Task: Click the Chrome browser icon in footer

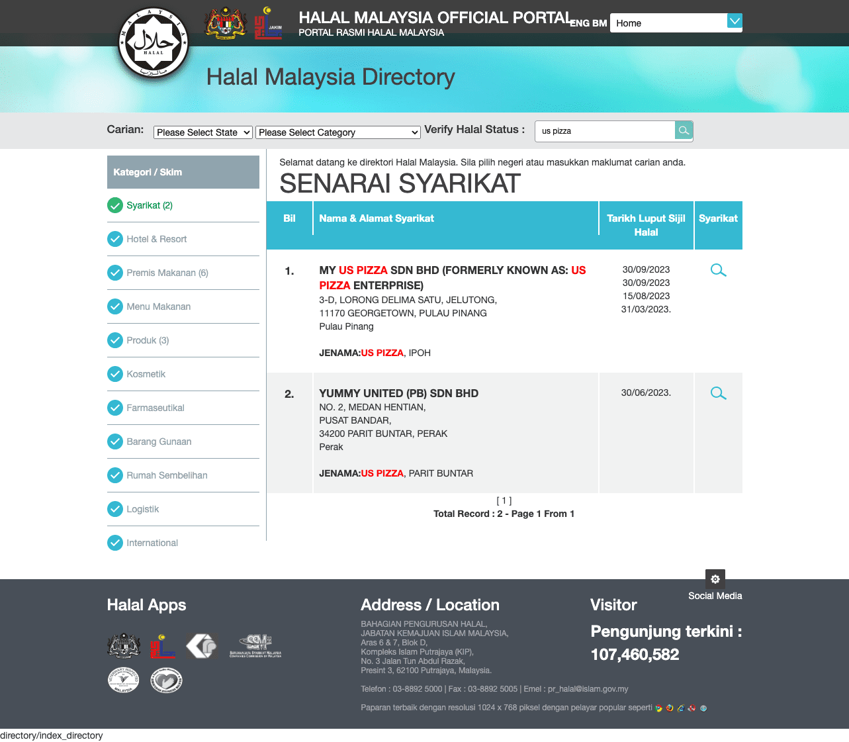Action: point(658,708)
